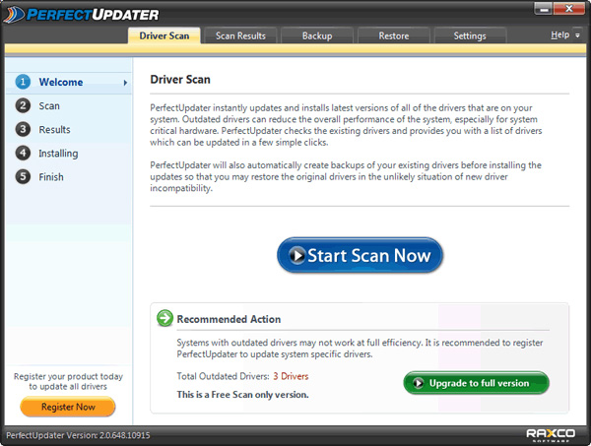Click step 5 circle icon beside Finish
The height and width of the screenshot is (446, 591).
coord(23,176)
